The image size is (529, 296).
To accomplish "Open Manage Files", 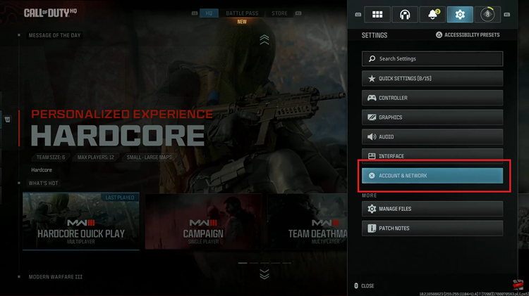I will click(x=432, y=209).
